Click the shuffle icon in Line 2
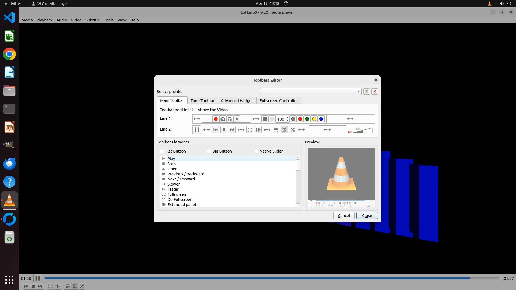 tap(292, 130)
